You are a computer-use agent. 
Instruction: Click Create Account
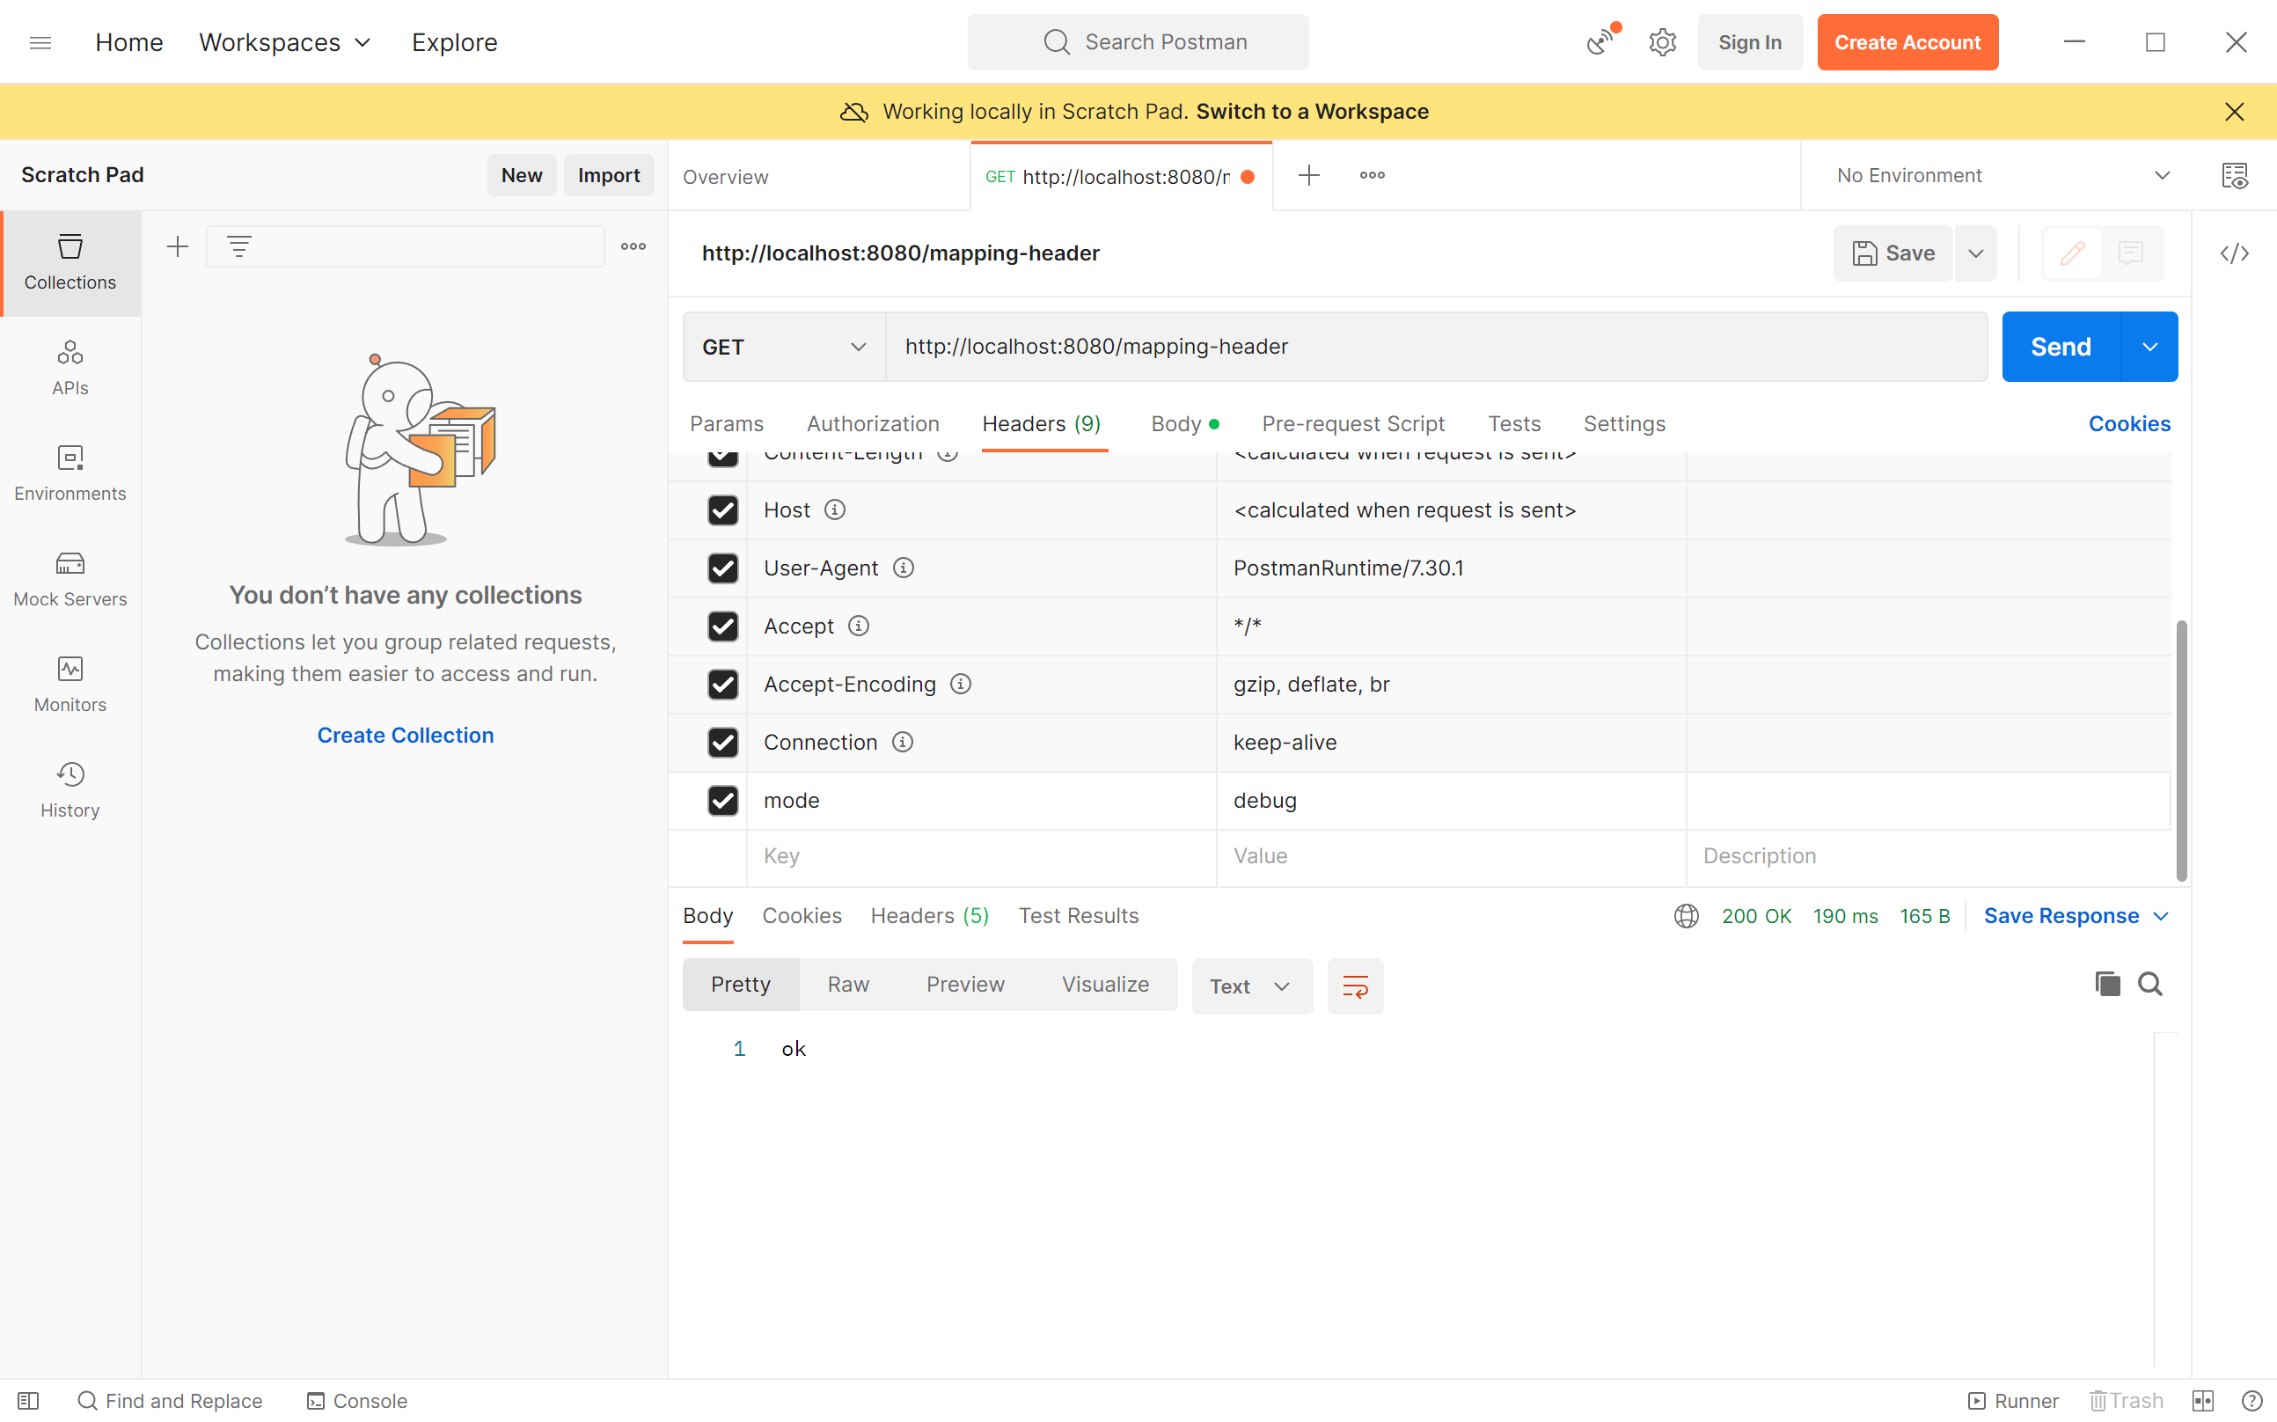1907,42
